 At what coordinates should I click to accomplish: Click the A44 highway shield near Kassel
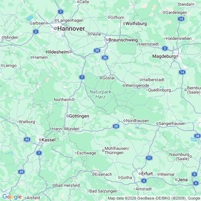coord(27,139)
